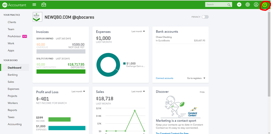Click the green deposited invoices bar
This screenshot has height=134, width=271.
pyautogui.click(x=61, y=72)
